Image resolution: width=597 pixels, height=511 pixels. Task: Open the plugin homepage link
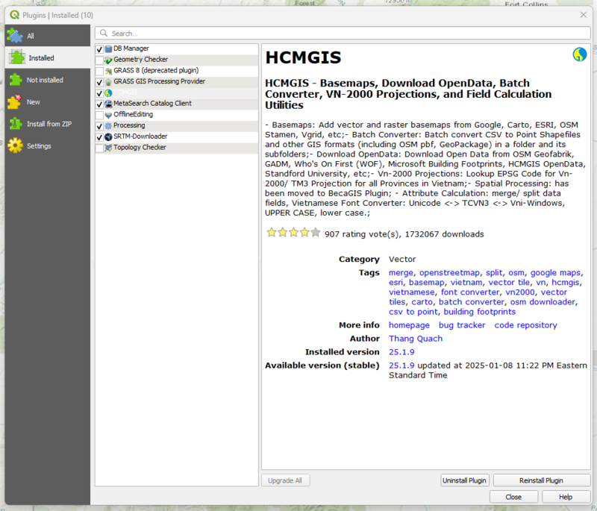[409, 325]
